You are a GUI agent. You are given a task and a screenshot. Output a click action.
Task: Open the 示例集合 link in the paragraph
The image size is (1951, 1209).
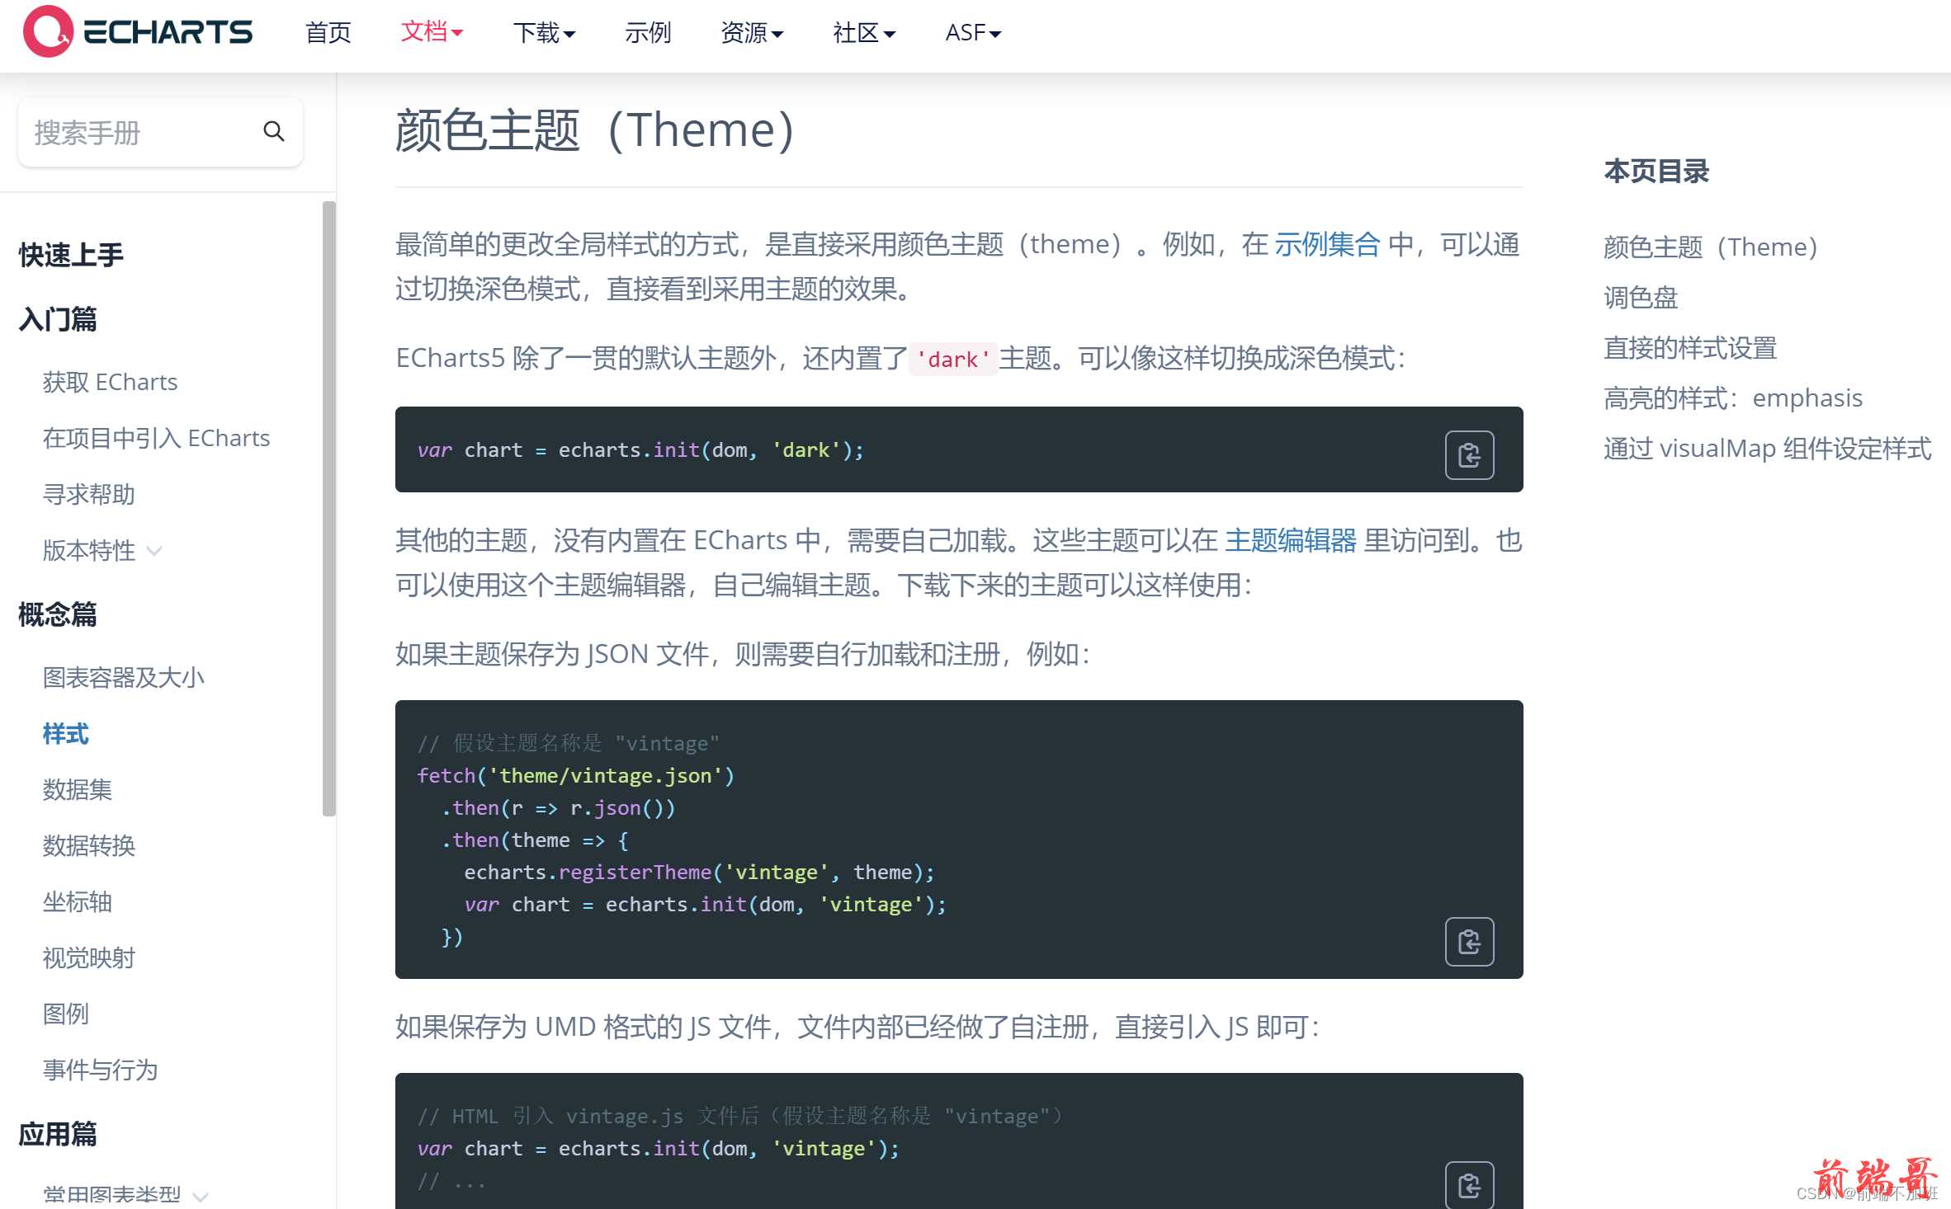point(1327,244)
